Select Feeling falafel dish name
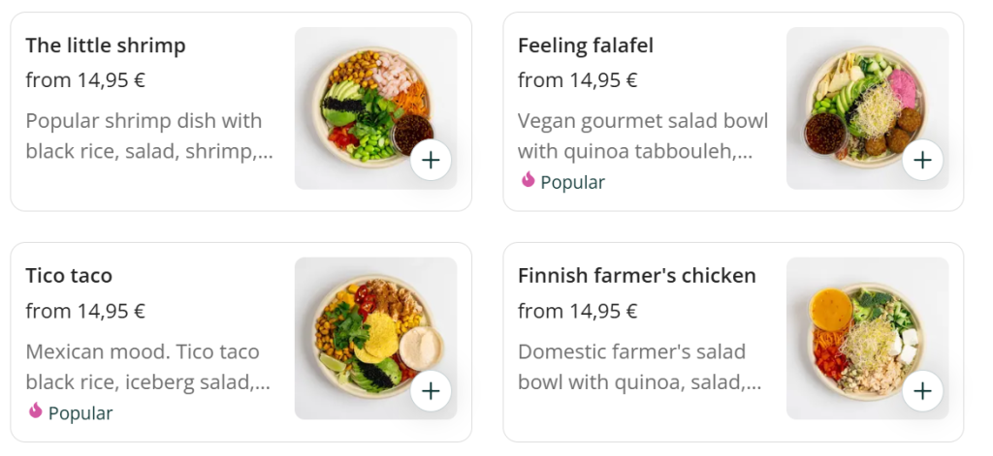This screenshot has width=993, height=456. pos(586,46)
